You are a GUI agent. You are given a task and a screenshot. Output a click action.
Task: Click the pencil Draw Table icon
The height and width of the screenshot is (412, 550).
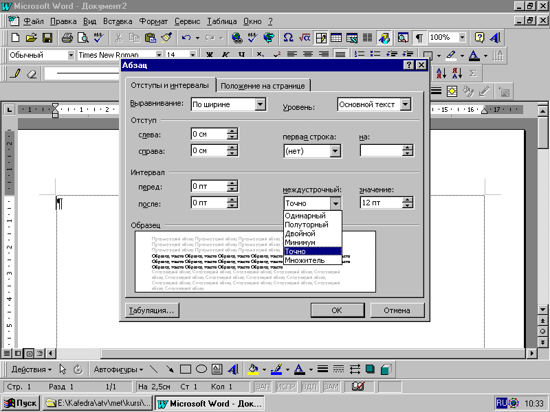15,73
